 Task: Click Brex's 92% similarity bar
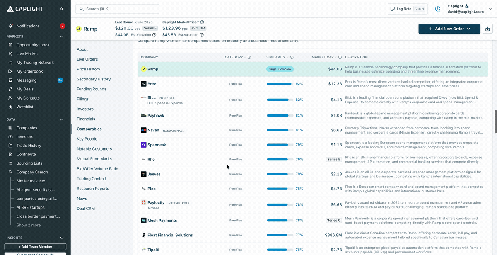(x=280, y=84)
